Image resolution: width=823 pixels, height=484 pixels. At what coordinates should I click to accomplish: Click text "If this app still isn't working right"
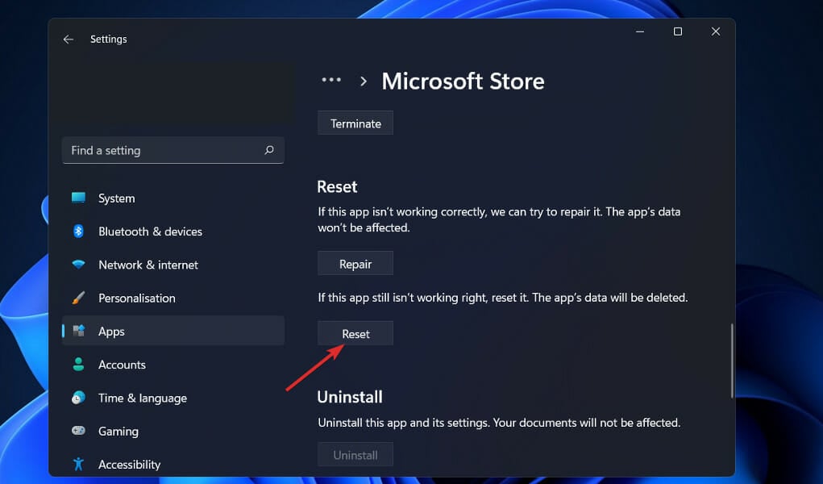pos(402,298)
